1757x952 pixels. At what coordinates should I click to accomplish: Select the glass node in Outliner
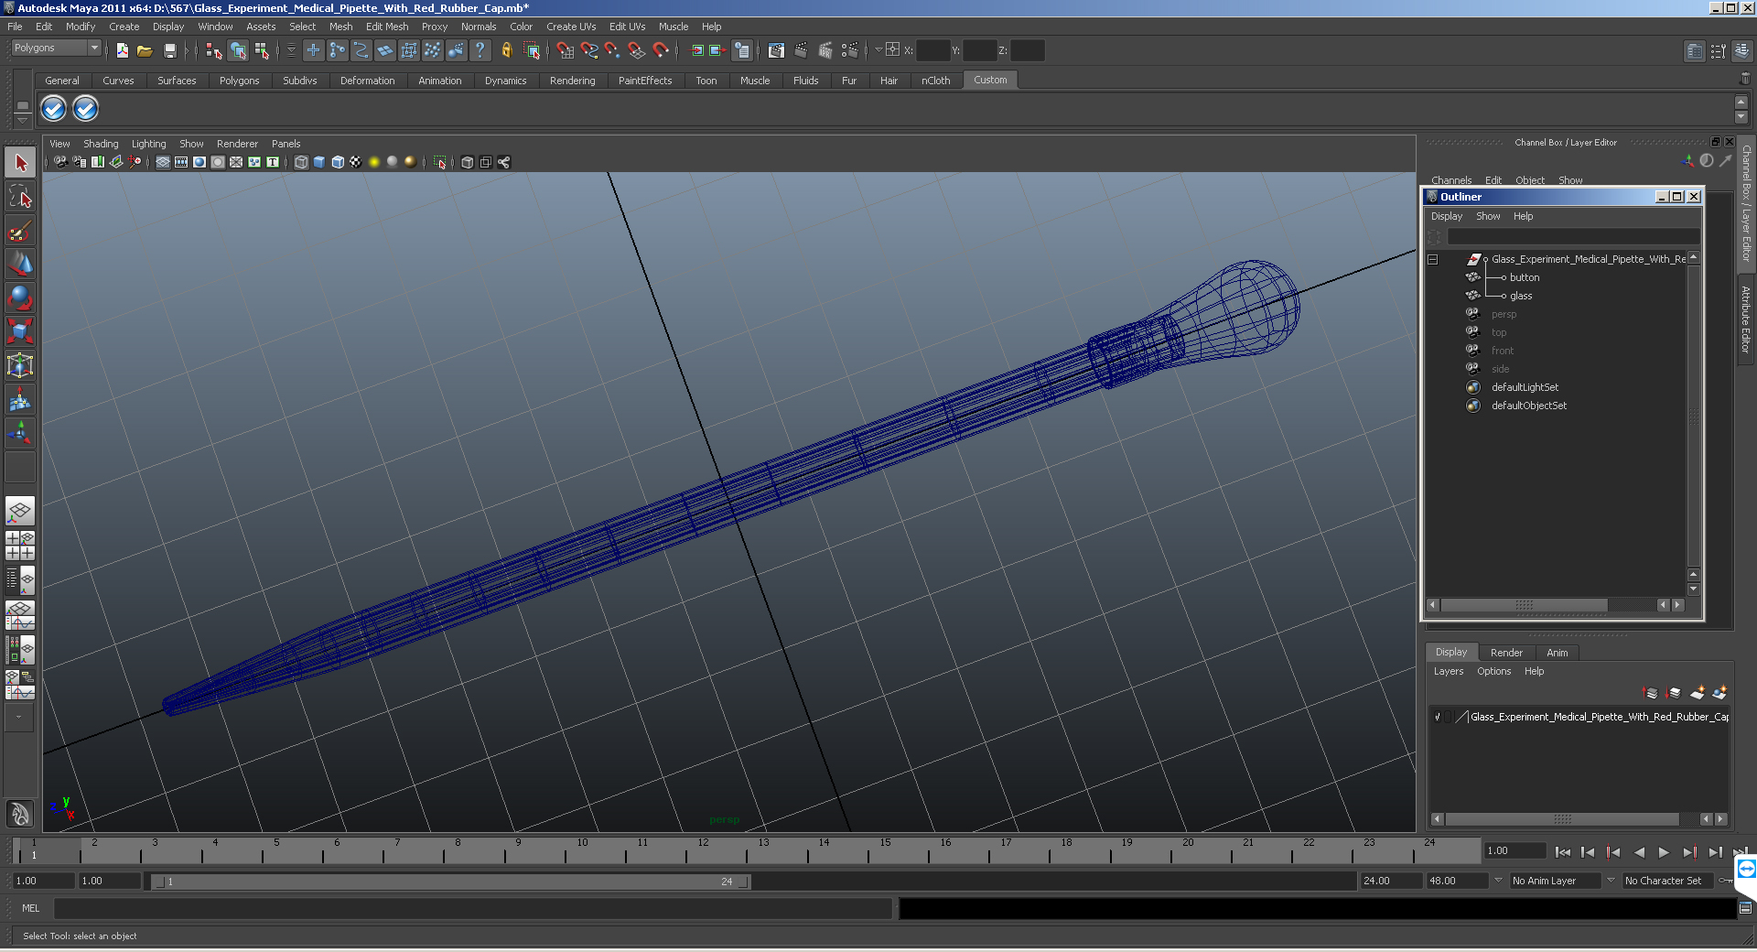(x=1520, y=296)
